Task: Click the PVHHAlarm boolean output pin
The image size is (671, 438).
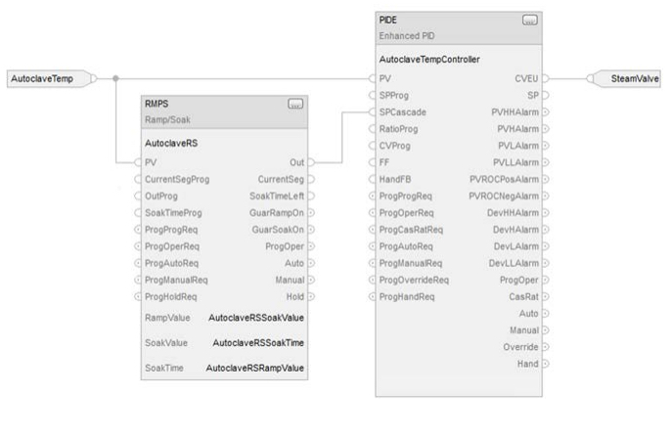Action: tap(546, 112)
